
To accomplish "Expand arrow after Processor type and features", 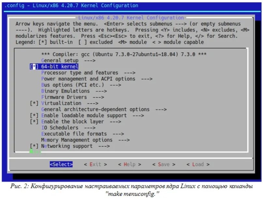I will click(x=130, y=73).
